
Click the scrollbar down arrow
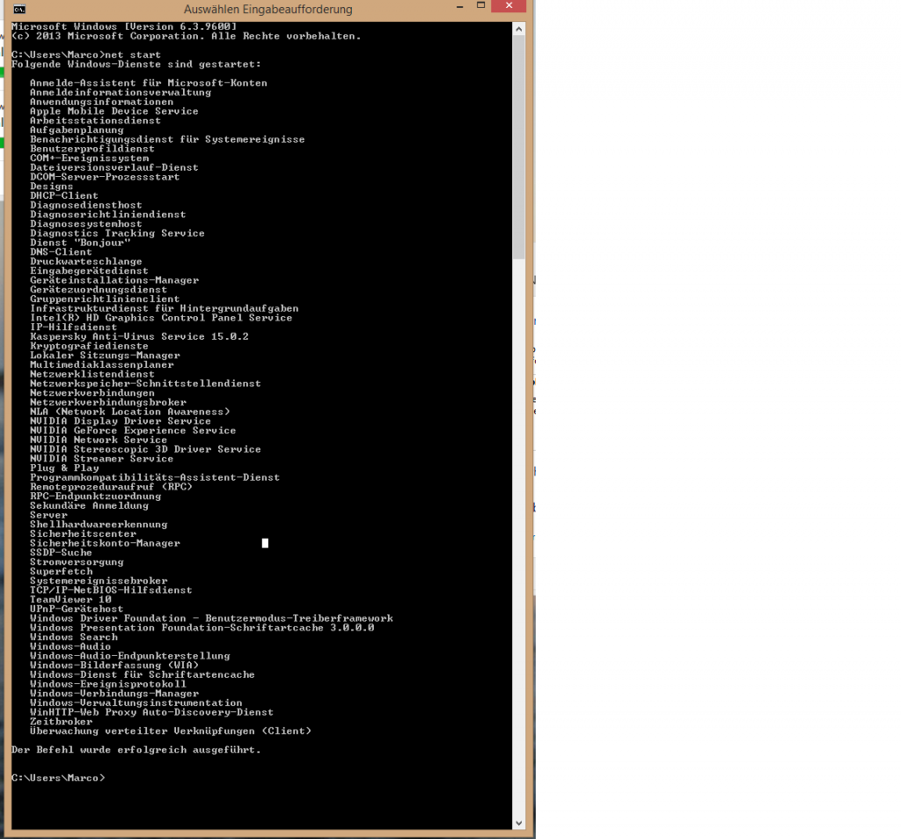point(519,823)
